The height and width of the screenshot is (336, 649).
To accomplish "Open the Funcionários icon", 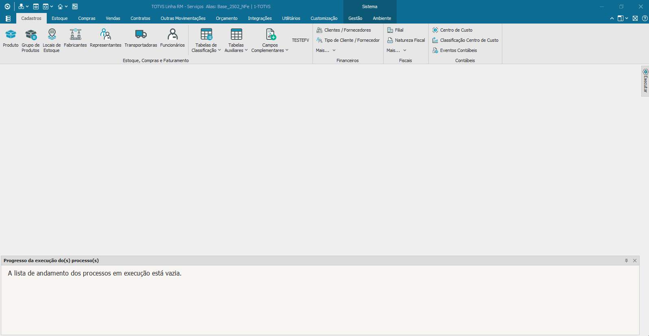I will tap(172, 38).
